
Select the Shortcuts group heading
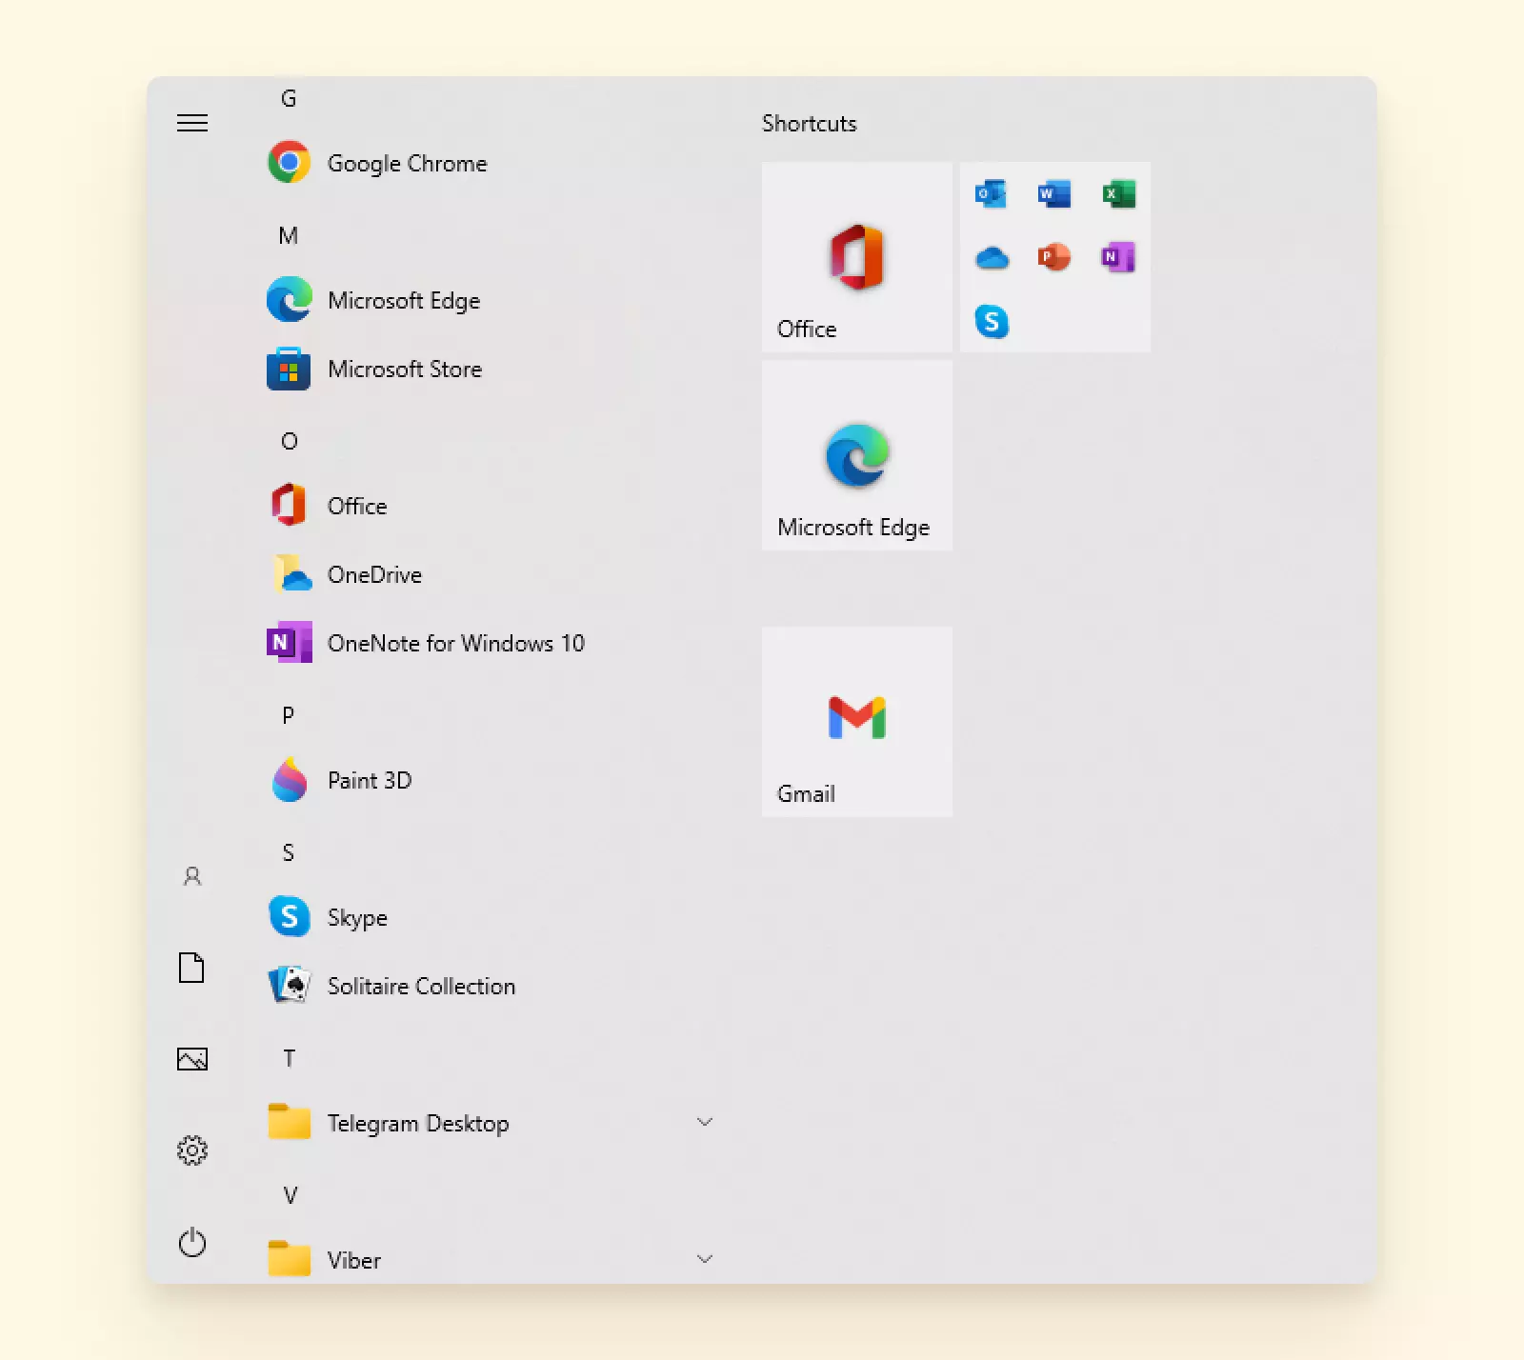click(809, 124)
